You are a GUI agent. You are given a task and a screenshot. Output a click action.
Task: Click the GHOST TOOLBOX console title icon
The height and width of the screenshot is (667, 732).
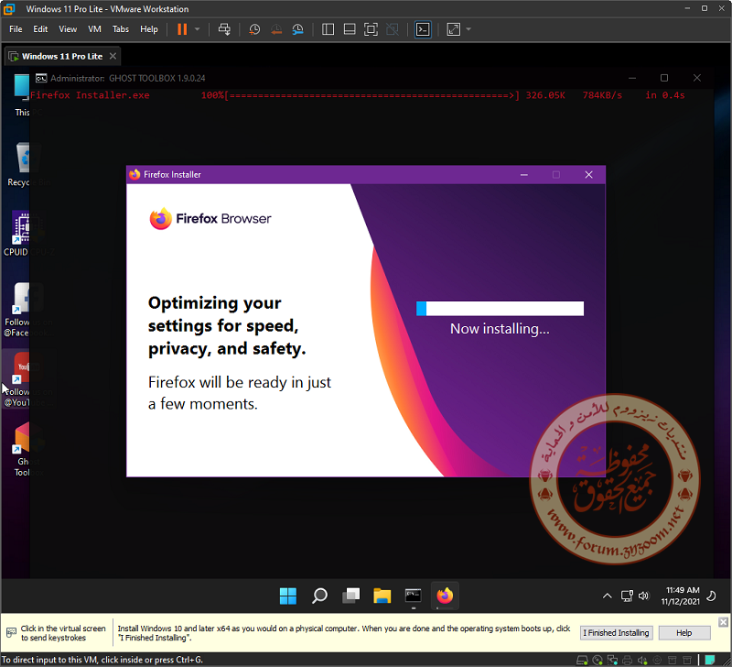pos(41,78)
